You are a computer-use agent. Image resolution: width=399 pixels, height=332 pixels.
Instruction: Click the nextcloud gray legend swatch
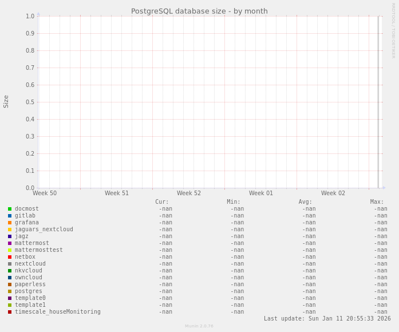(10, 264)
